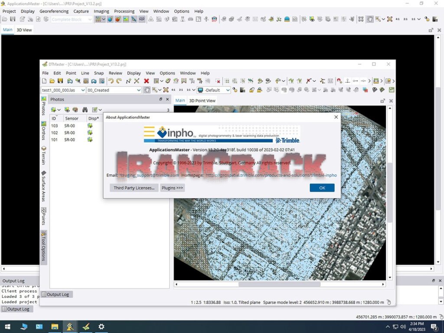
Task: Toggle visibility of photo 102
Action: click(x=91, y=133)
